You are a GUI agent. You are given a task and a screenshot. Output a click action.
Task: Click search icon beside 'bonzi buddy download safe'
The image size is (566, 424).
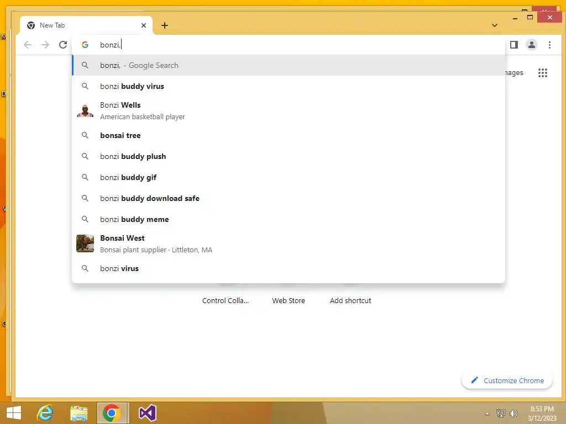pyautogui.click(x=85, y=198)
